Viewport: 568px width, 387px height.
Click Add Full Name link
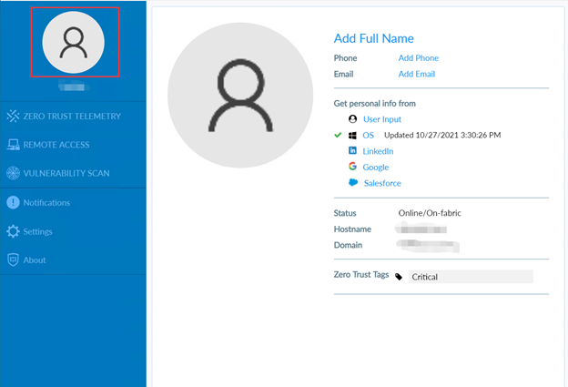pyautogui.click(x=373, y=38)
